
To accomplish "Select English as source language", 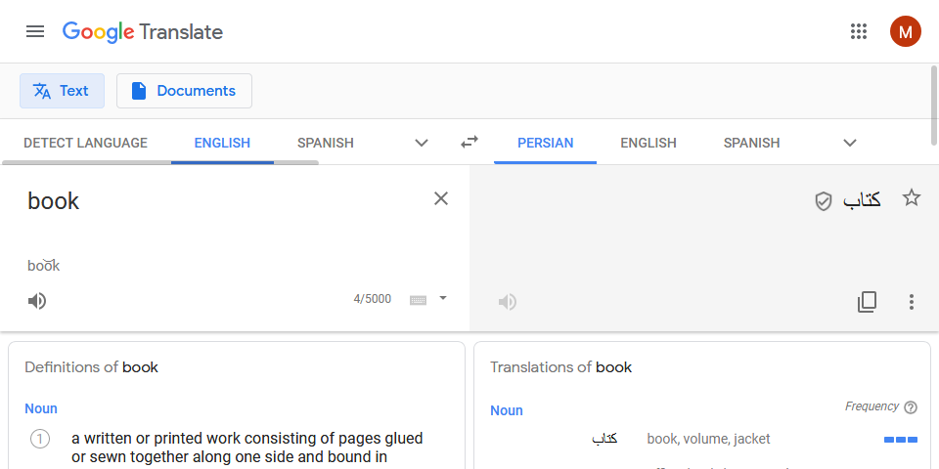I will tap(222, 143).
